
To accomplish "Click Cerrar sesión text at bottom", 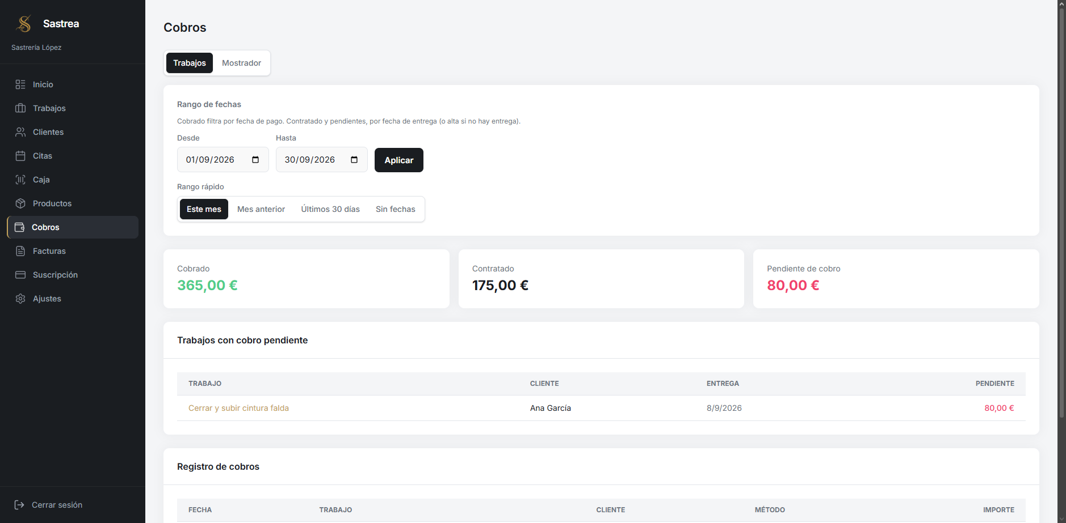I will tap(57, 505).
